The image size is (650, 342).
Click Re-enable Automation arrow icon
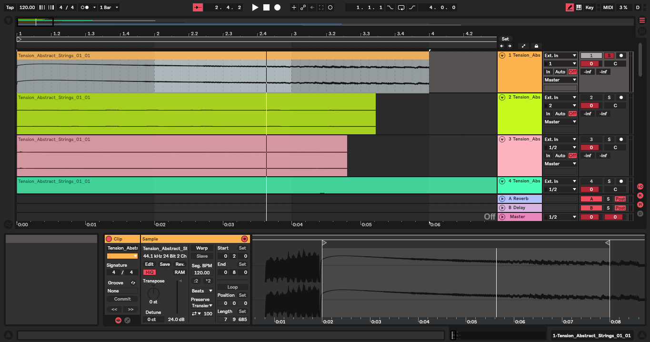pos(312,8)
